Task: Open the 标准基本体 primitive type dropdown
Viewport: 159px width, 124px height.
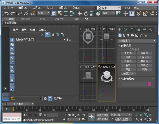Action: (x=137, y=41)
